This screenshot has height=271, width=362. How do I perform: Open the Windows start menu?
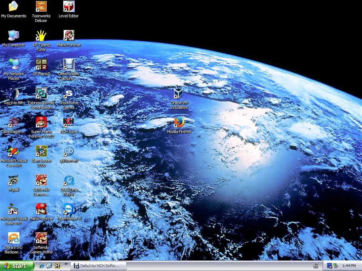17,266
